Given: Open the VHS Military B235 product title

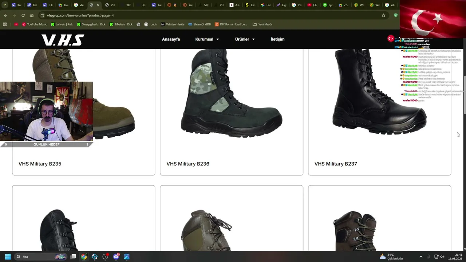Looking at the screenshot, I should coord(40,164).
